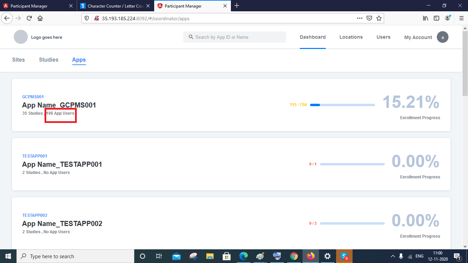
Task: Open the Firefox account avatar icon
Action: click(x=448, y=18)
